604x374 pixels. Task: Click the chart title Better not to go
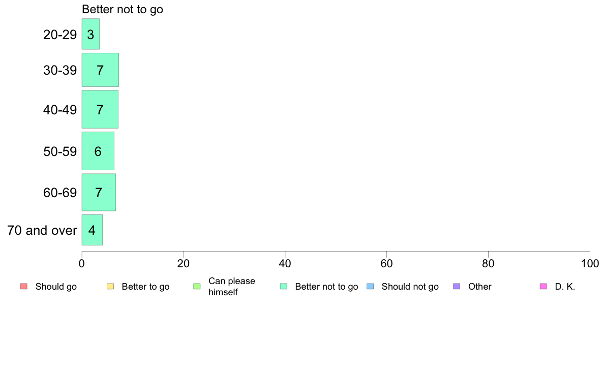click(x=123, y=9)
